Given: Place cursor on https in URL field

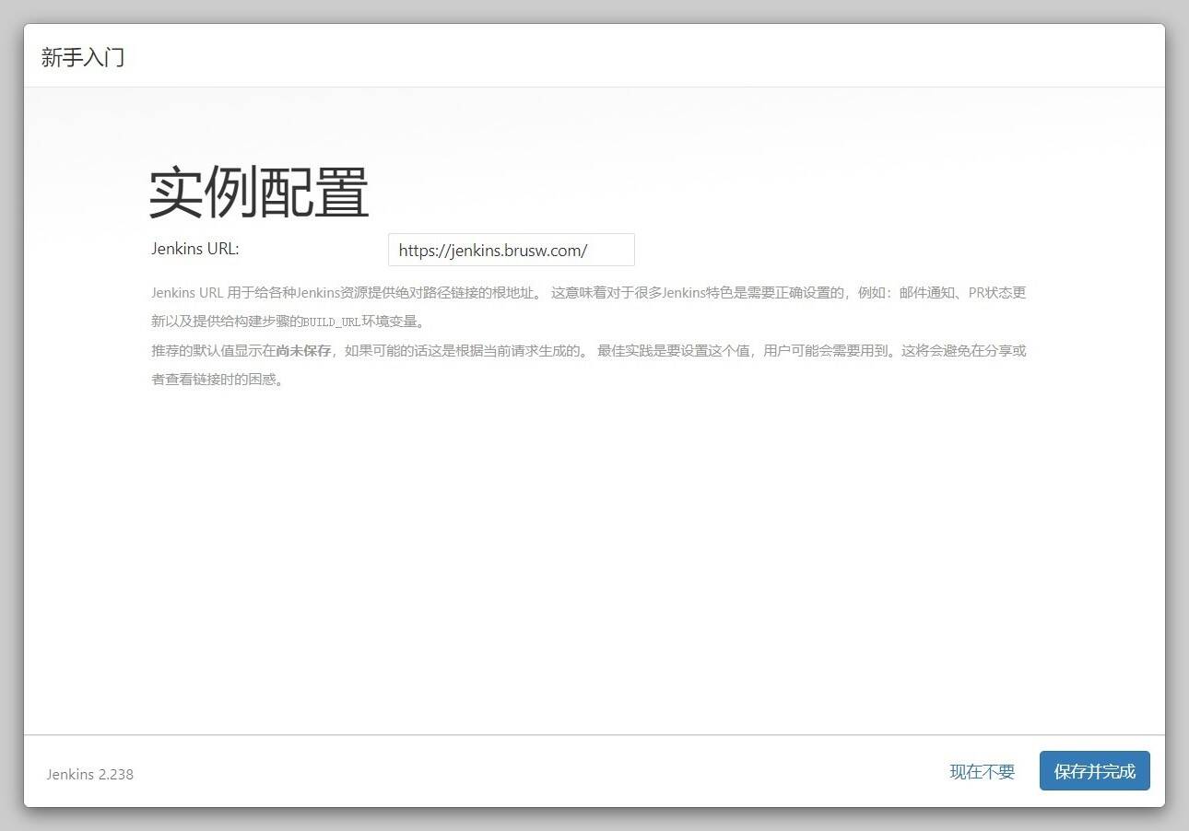Looking at the screenshot, I should pos(418,251).
